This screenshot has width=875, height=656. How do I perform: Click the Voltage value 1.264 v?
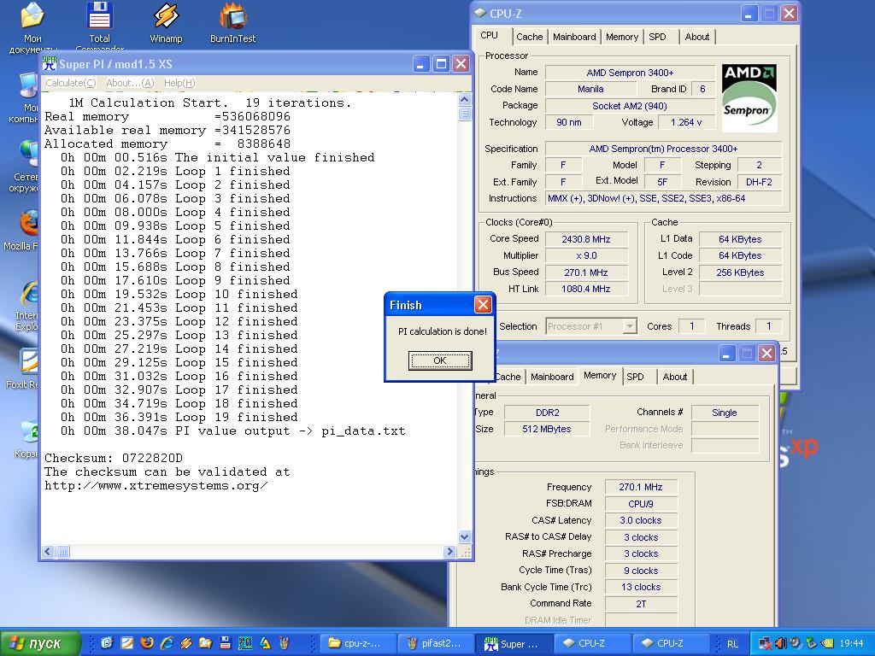click(686, 122)
